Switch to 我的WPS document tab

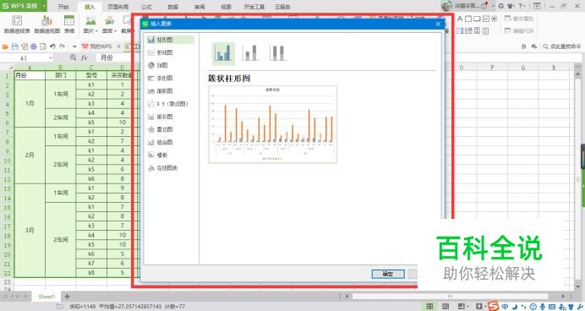[x=97, y=46]
